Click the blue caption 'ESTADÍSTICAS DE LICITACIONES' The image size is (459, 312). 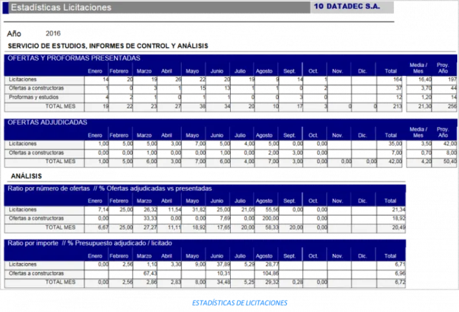pyautogui.click(x=240, y=303)
